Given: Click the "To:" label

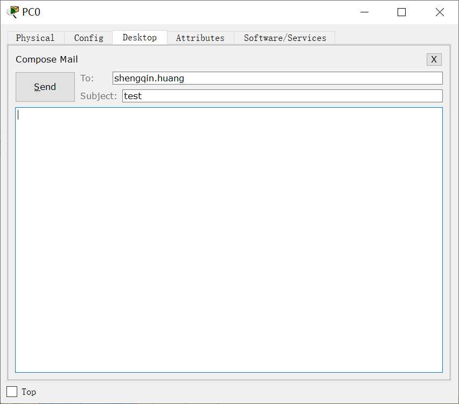Looking at the screenshot, I should [87, 78].
